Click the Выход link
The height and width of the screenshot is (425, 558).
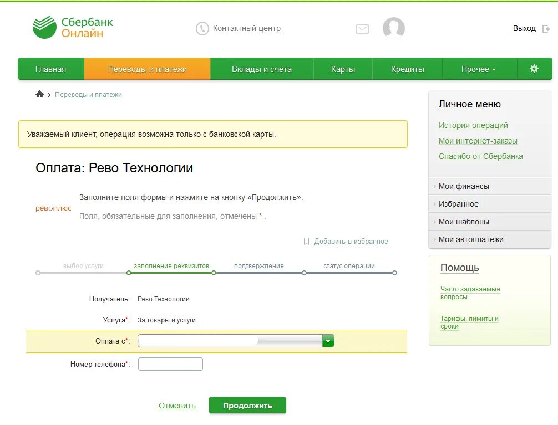pos(524,28)
